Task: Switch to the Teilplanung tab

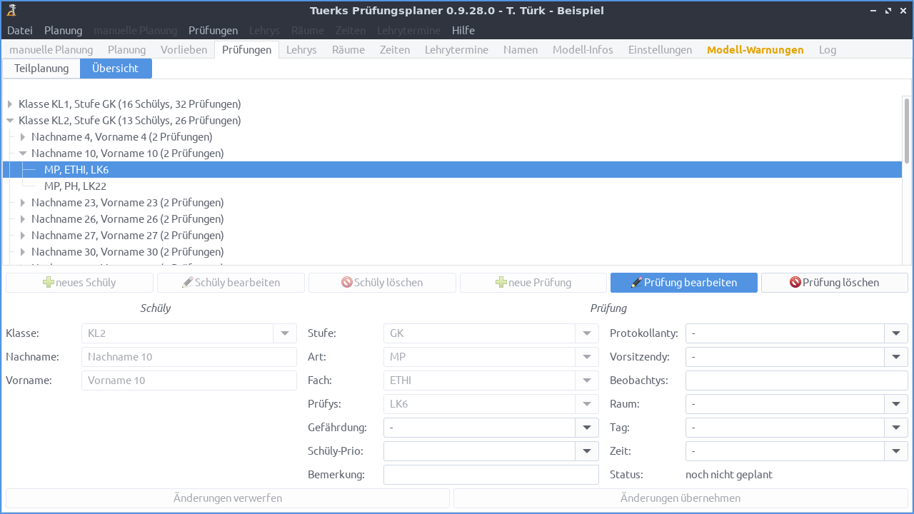Action: coord(41,68)
